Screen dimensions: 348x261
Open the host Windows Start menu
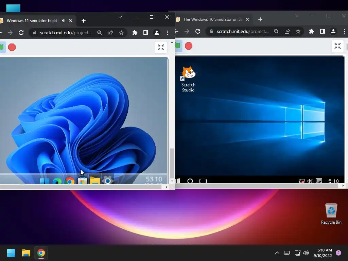(11, 253)
